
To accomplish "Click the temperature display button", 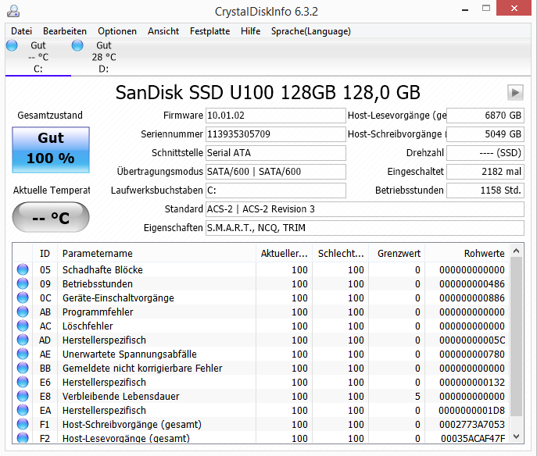I will 51,217.
